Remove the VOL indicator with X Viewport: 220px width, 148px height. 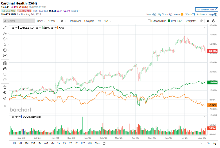coord(13,117)
